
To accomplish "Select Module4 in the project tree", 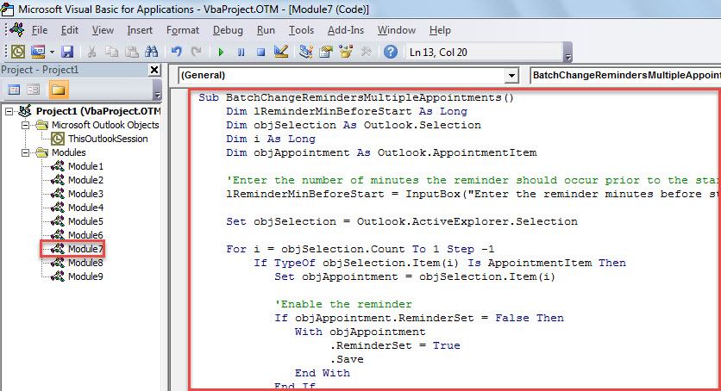I will click(85, 208).
